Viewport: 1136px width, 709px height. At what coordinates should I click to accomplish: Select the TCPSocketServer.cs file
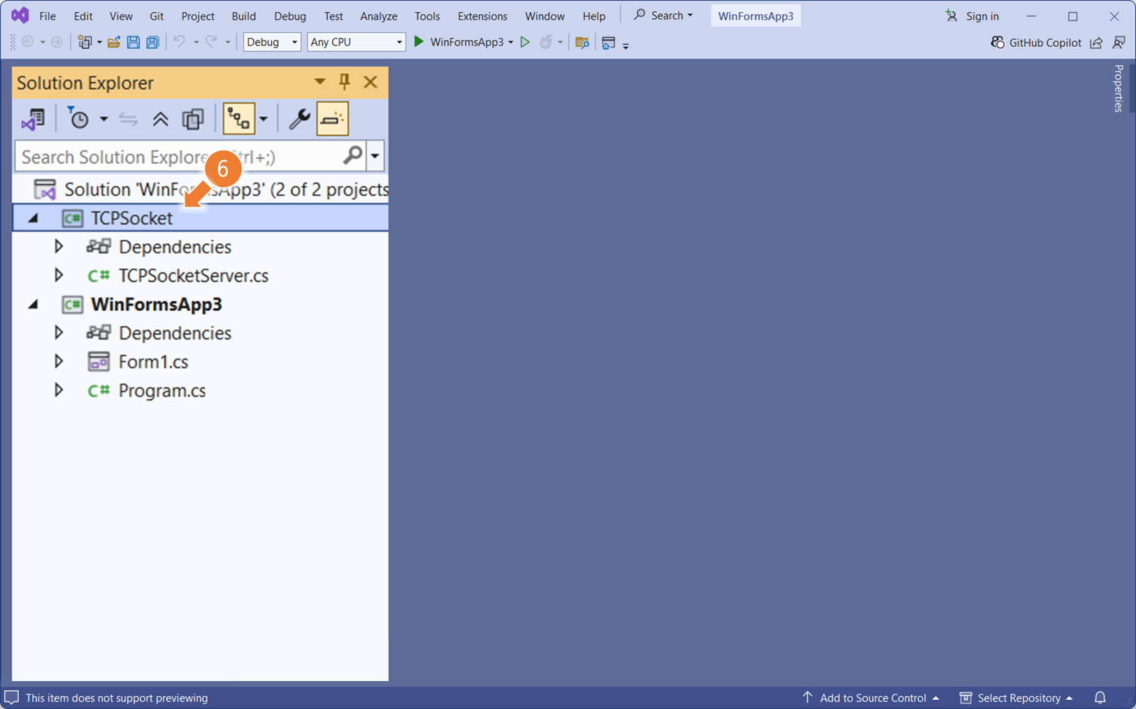(x=193, y=275)
